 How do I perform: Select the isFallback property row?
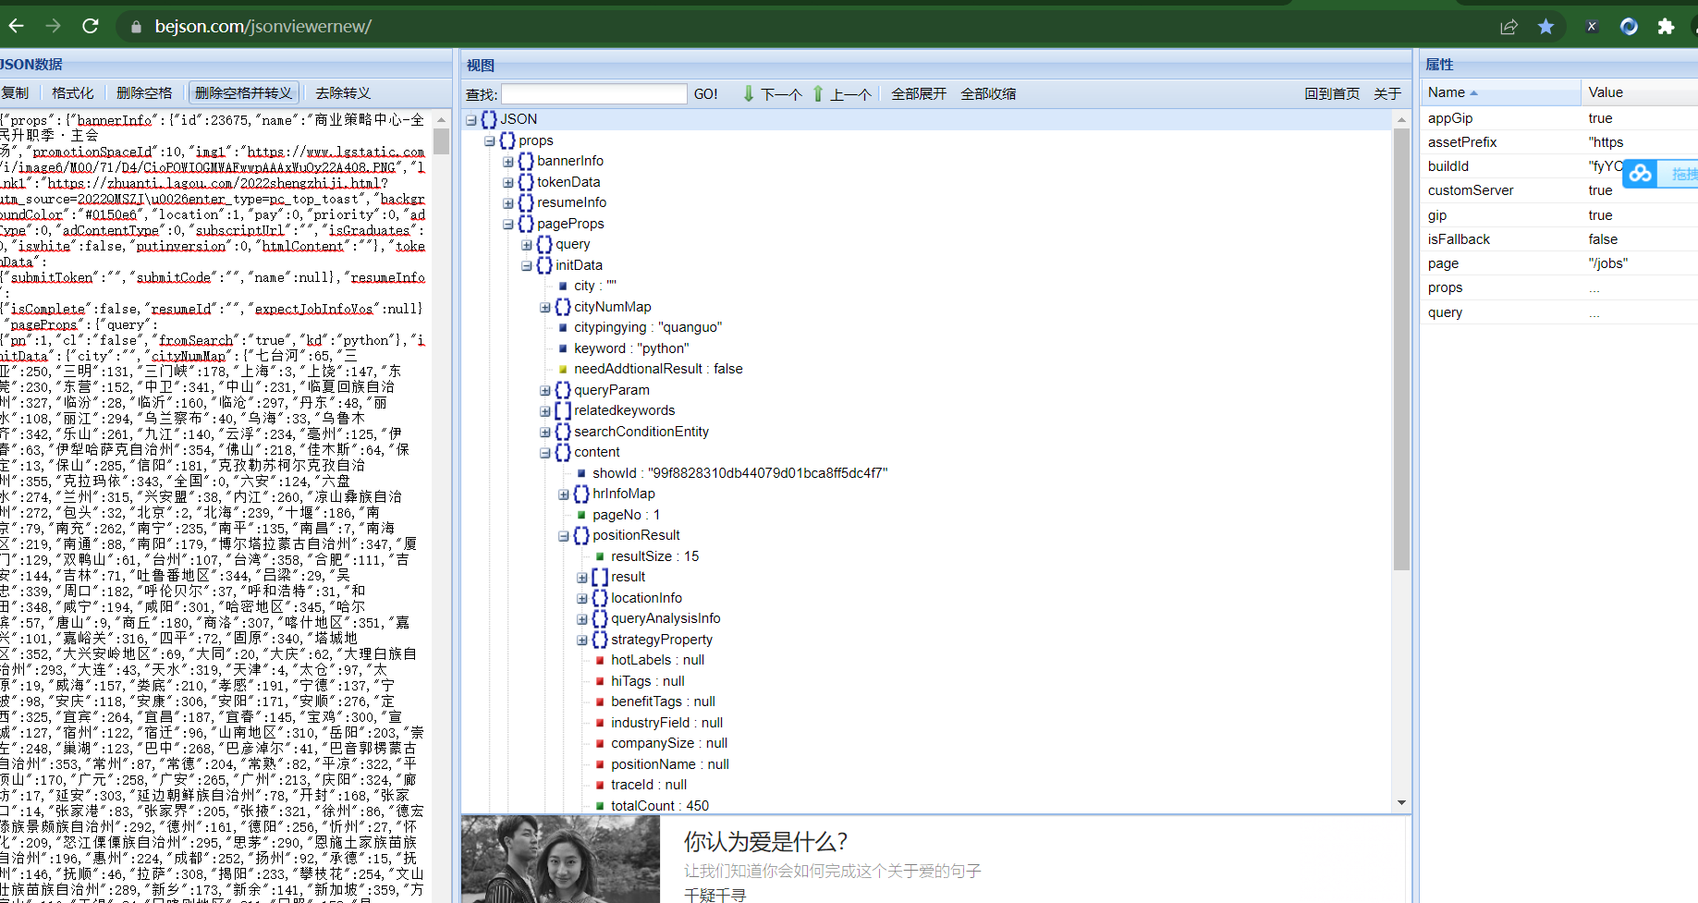[x=1558, y=239]
